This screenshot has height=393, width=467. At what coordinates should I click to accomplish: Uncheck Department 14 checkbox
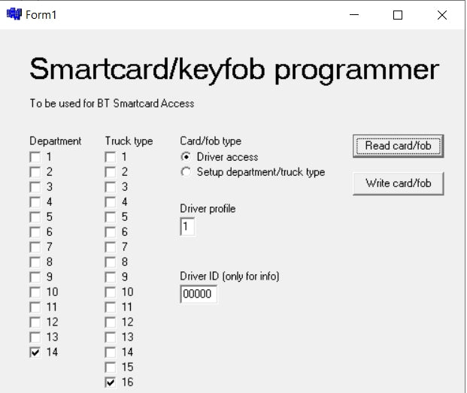(x=35, y=352)
